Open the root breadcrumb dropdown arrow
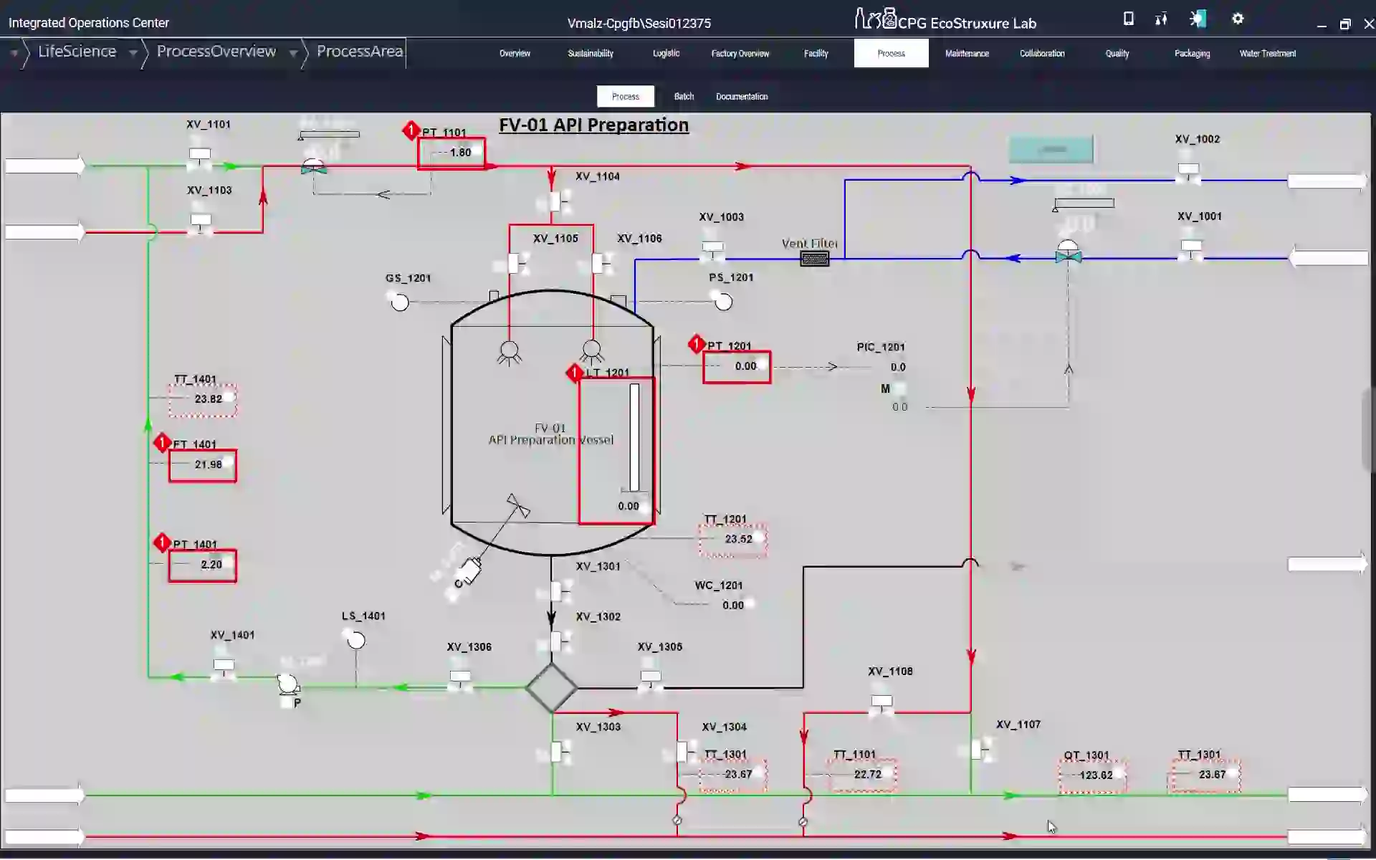Screen dimensions: 1376x860 [x=14, y=53]
